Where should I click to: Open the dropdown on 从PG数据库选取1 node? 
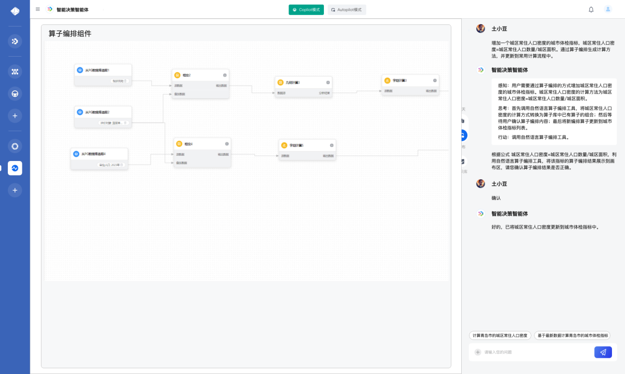119,81
